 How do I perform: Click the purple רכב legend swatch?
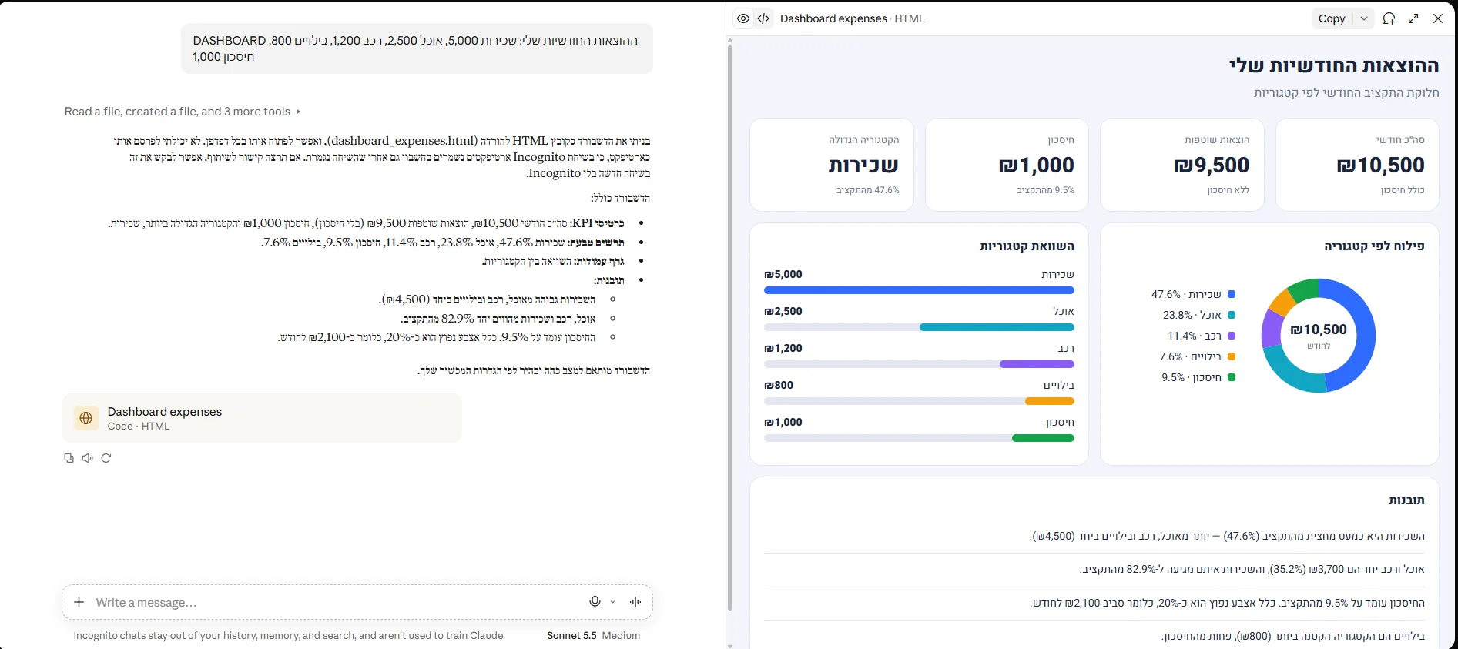(1232, 336)
